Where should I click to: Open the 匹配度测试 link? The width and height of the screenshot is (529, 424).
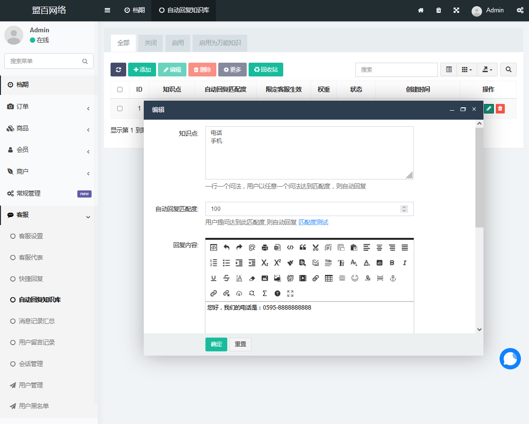[x=313, y=222]
